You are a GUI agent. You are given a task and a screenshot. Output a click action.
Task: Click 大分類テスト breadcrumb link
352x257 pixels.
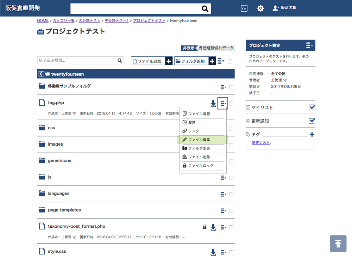click(89, 20)
